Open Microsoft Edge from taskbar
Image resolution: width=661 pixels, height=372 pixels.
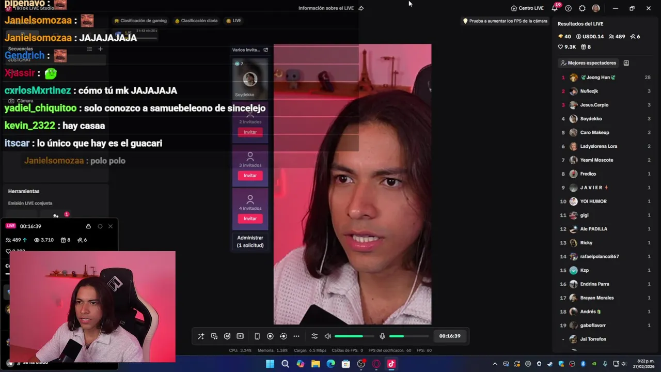(x=330, y=364)
